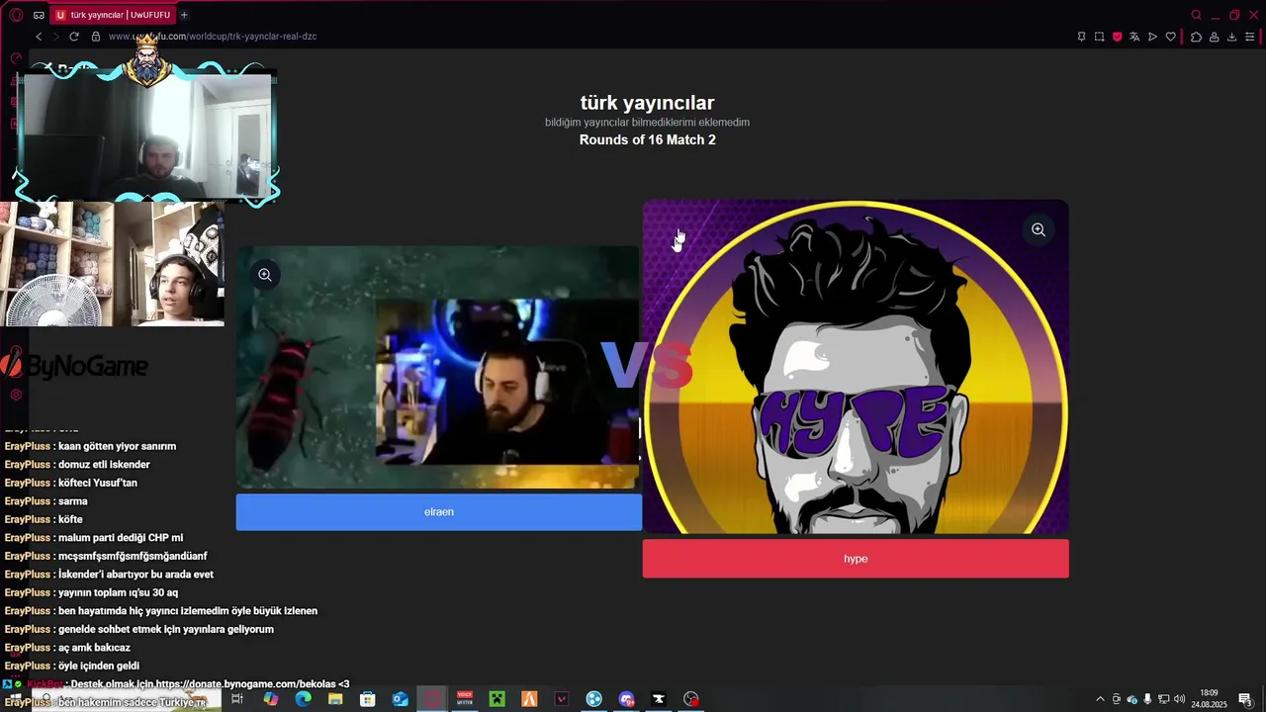Translate the page with translate icon
1266x712 pixels.
pos(1134,37)
